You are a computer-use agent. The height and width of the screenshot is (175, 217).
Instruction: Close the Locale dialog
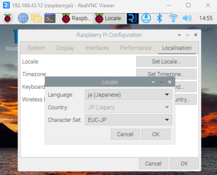(169, 82)
